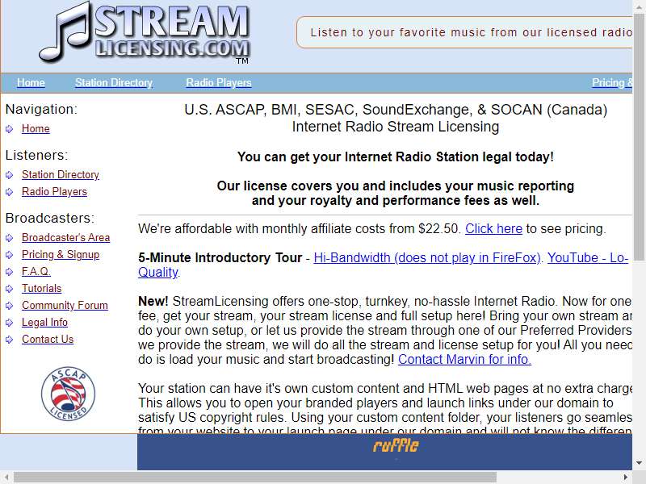Image resolution: width=646 pixels, height=484 pixels.
Task: Click the 'Broadcasters:' sidebar heading
Action: point(50,218)
